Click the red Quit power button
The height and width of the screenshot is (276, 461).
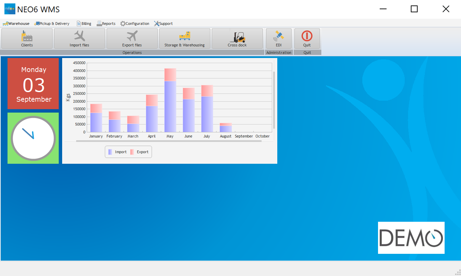point(307,39)
